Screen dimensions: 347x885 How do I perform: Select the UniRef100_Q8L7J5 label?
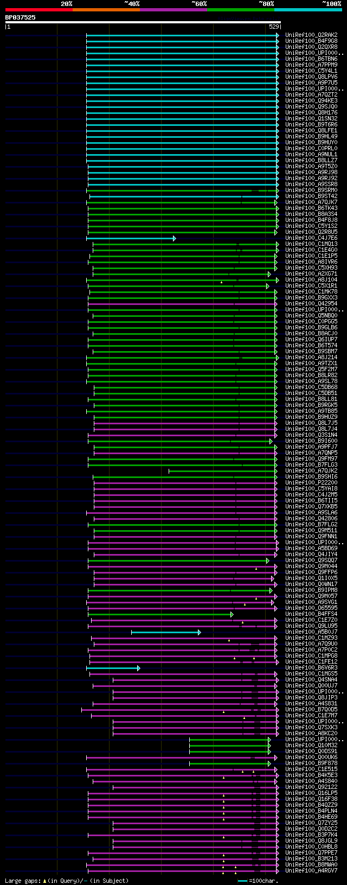311,423
